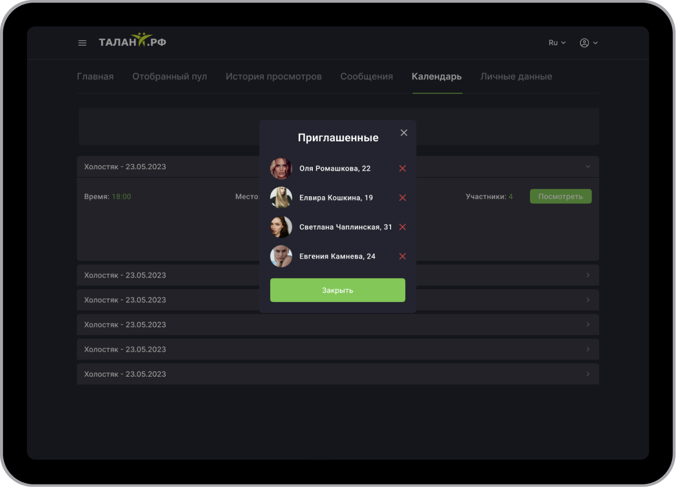This screenshot has height=487, width=676.
Task: Remove Евгения Камнева from invited list
Action: tap(402, 257)
